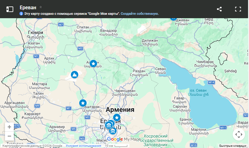The image size is (249, 148).
Task: Open the Создайте собственную link
Action: tap(140, 14)
